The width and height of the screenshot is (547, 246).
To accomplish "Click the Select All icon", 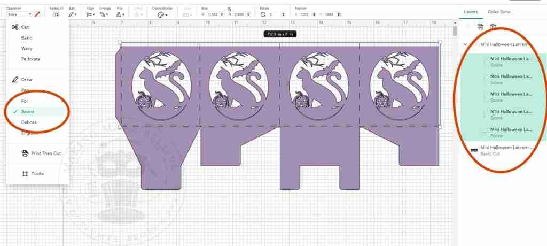I will click(x=56, y=14).
